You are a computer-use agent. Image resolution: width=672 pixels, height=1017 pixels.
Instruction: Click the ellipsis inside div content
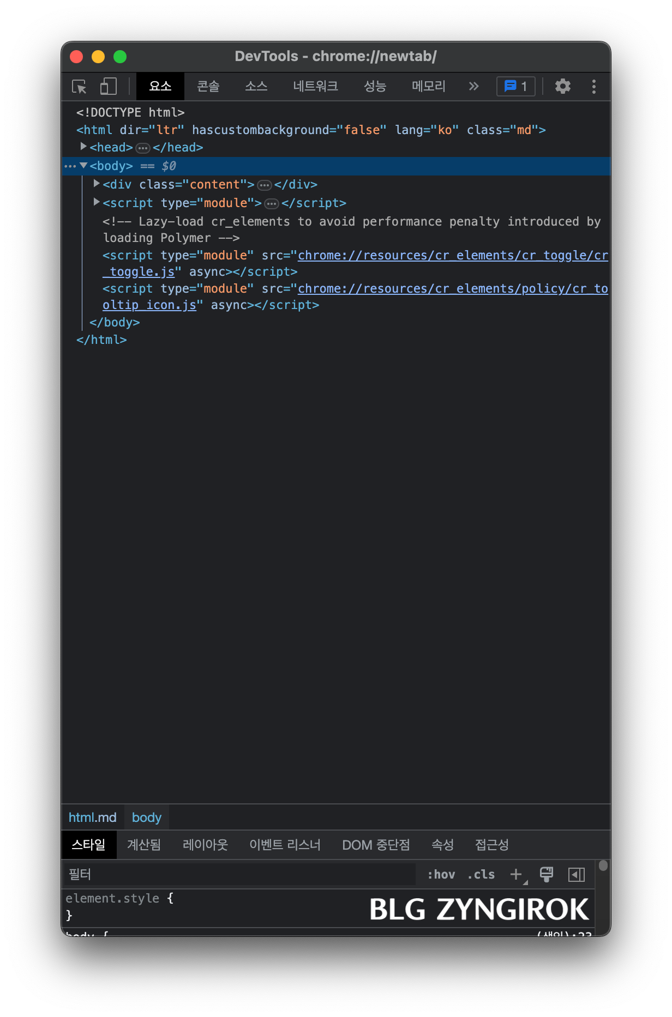coord(265,185)
